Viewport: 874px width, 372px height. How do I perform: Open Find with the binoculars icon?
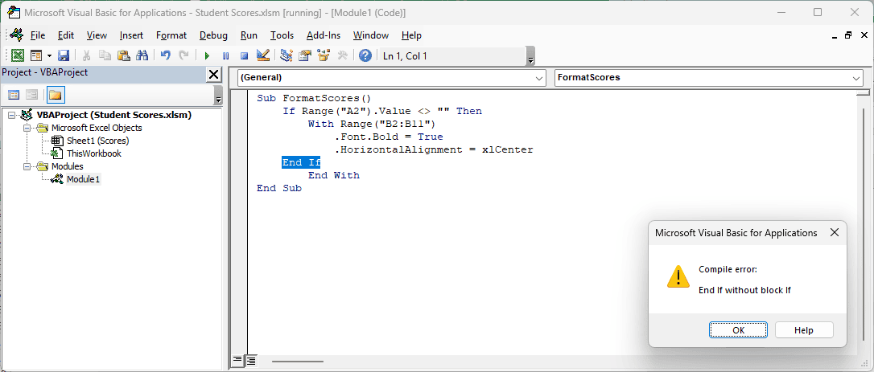[142, 55]
